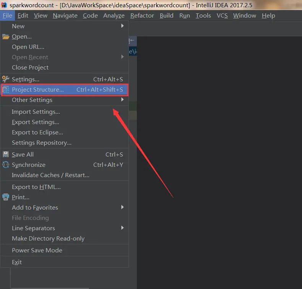Open Settings... from File menu
The height and width of the screenshot is (289, 302).
(x=64, y=79)
